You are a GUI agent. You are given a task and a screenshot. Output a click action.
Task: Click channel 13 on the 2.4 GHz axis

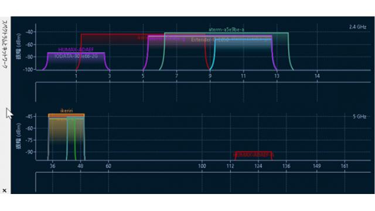pos(277,76)
